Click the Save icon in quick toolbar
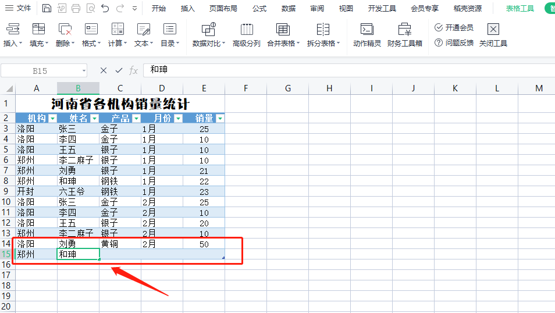This screenshot has height=313, width=555. [47, 8]
